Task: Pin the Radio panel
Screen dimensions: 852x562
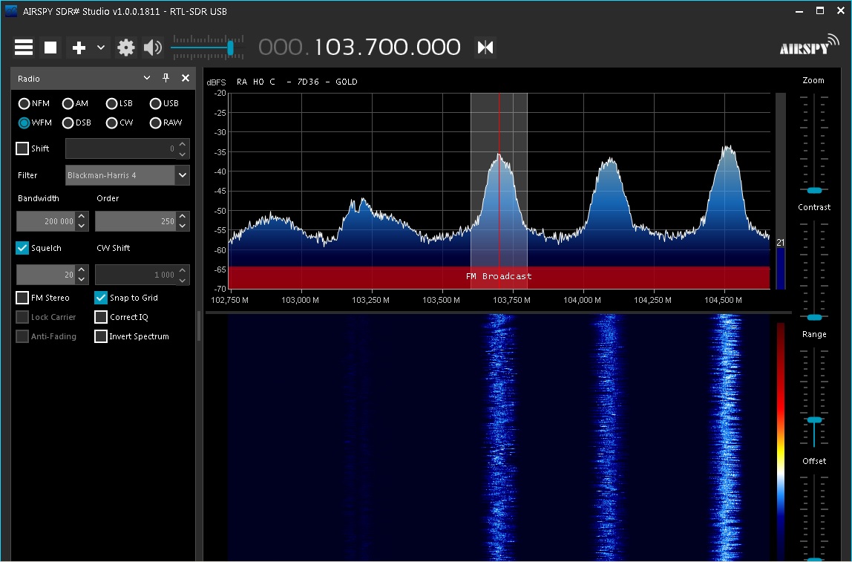Action: 166,78
